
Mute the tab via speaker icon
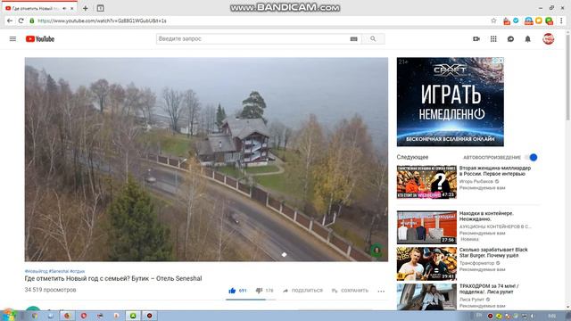[64, 8]
